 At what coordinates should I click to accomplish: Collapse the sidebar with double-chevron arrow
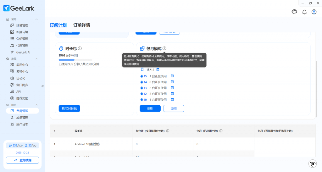click(x=42, y=86)
